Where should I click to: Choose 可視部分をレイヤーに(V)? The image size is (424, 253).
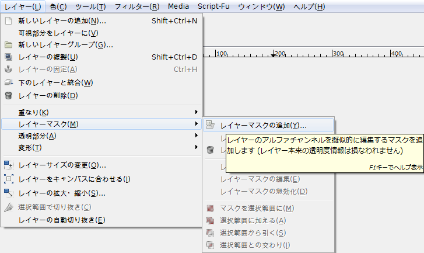click(101, 33)
